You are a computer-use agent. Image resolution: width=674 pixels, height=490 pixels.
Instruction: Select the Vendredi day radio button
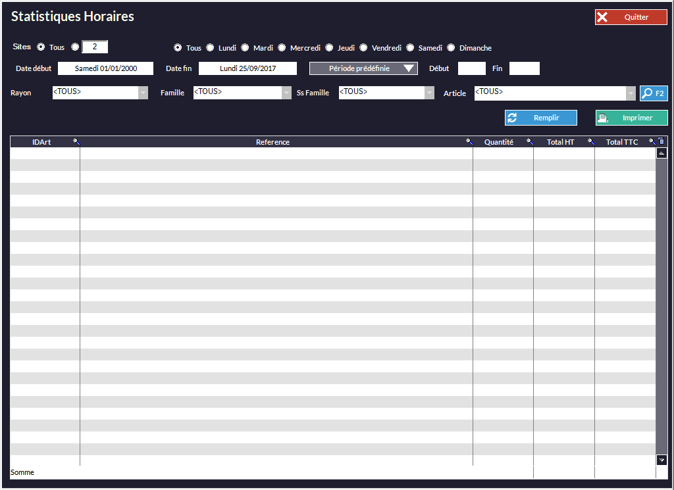(x=363, y=47)
